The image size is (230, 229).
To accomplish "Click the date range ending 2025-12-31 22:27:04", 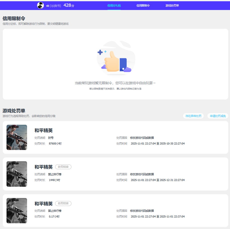I will pyautogui.click(x=158, y=180).
